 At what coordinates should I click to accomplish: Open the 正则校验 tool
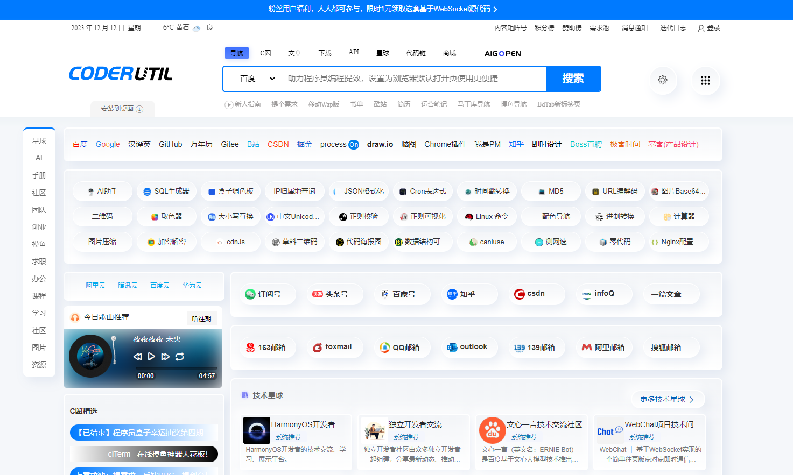click(359, 217)
